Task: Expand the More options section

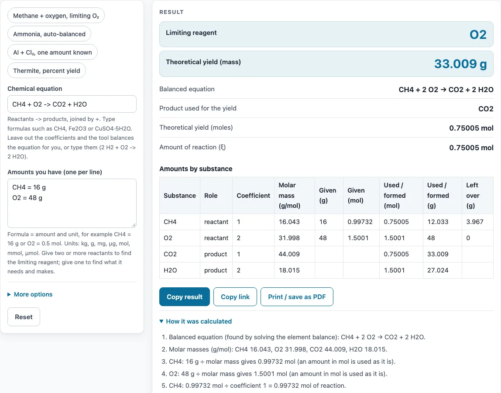Action: pos(30,294)
